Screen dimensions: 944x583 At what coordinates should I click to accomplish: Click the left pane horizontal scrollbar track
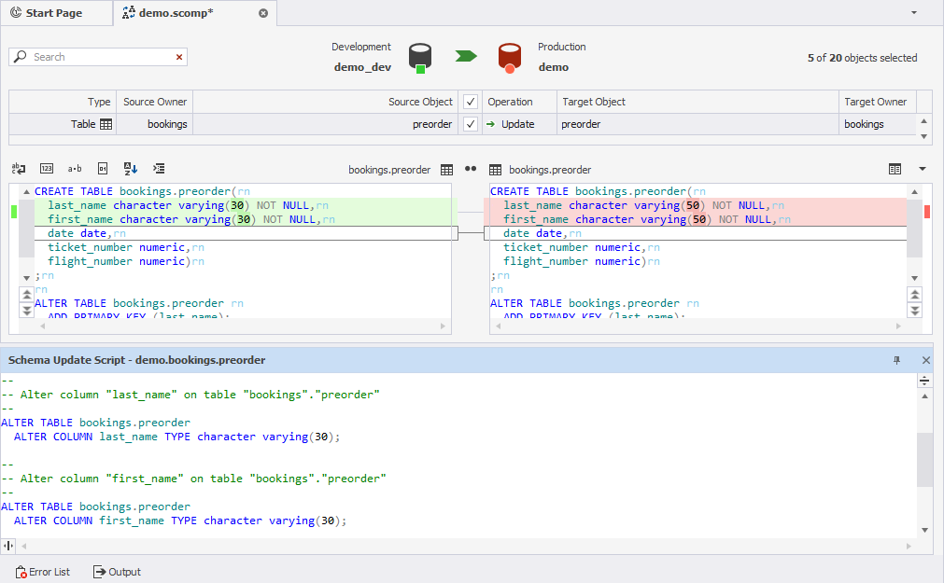[x=242, y=326]
